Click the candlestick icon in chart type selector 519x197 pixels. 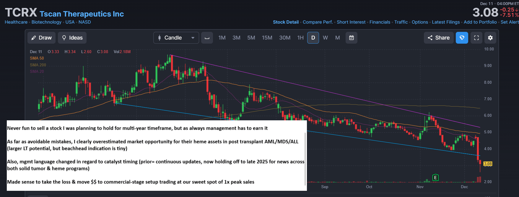160,38
